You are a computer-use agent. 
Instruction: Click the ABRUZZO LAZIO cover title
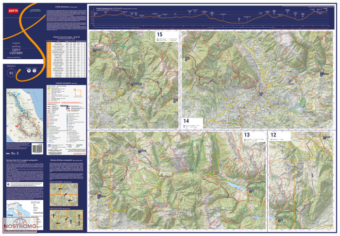(17, 51)
